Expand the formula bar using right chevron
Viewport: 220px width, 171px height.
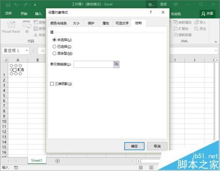[x=216, y=50]
